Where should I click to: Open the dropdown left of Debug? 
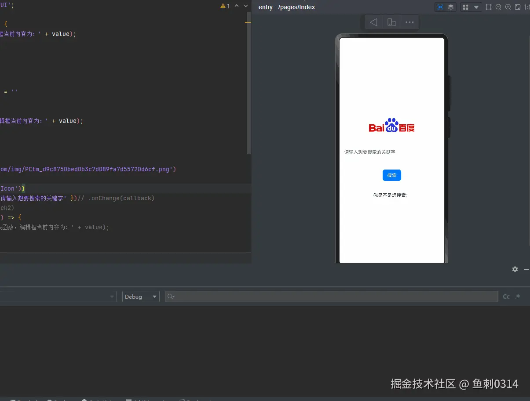(x=58, y=296)
